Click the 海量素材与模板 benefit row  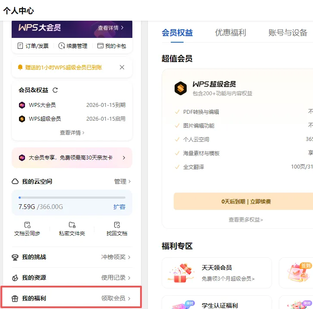[x=244, y=153]
